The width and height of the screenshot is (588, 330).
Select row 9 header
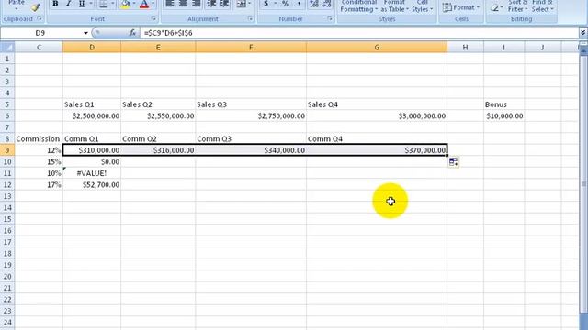(7, 150)
